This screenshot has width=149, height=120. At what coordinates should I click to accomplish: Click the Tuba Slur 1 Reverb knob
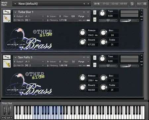pos(82,42)
